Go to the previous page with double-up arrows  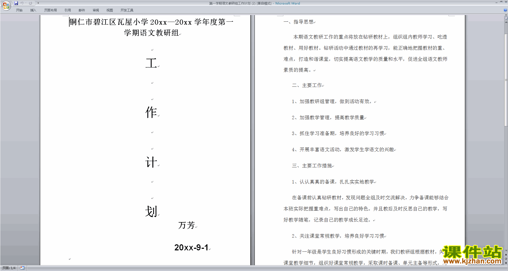pos(506,255)
